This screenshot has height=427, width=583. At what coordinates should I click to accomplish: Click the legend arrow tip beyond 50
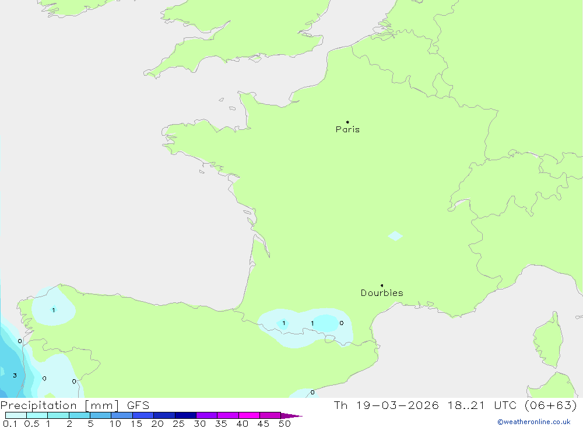pyautogui.click(x=291, y=416)
